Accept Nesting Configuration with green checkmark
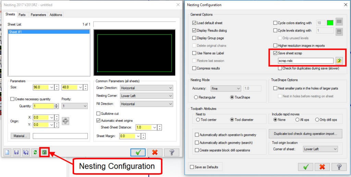The image size is (351, 177). point(305,167)
